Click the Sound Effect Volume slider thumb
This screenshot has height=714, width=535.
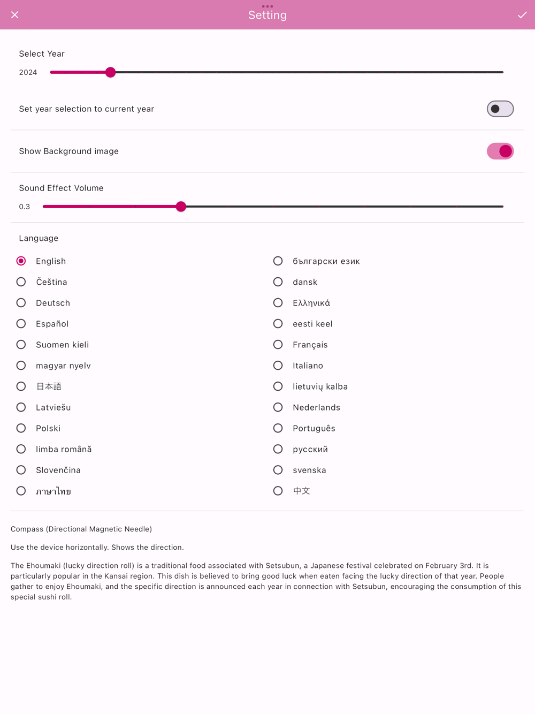coord(181,207)
